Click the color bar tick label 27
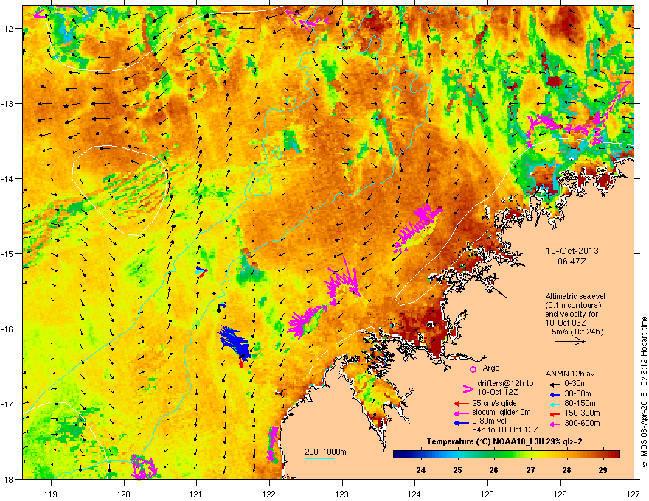This screenshot has width=649, height=501. click(530, 470)
